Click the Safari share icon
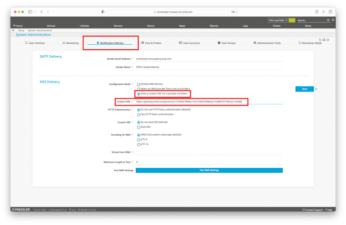Screen dimensions: 346x225 click(317, 12)
